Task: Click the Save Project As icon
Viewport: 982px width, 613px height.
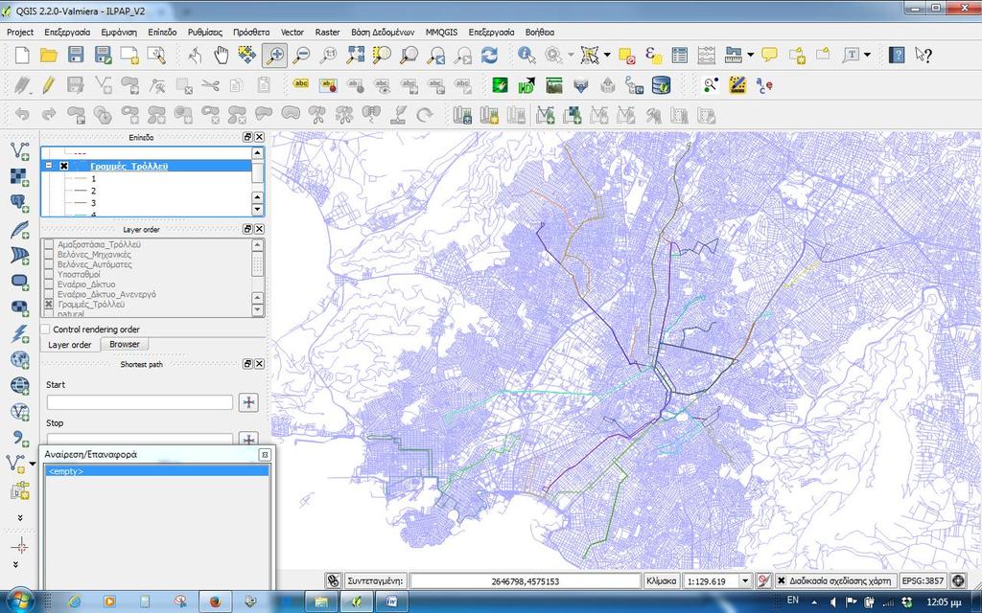Action: 103,55
